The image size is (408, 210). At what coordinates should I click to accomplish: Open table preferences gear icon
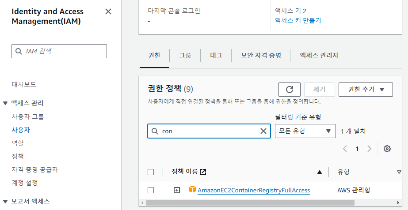click(387, 149)
